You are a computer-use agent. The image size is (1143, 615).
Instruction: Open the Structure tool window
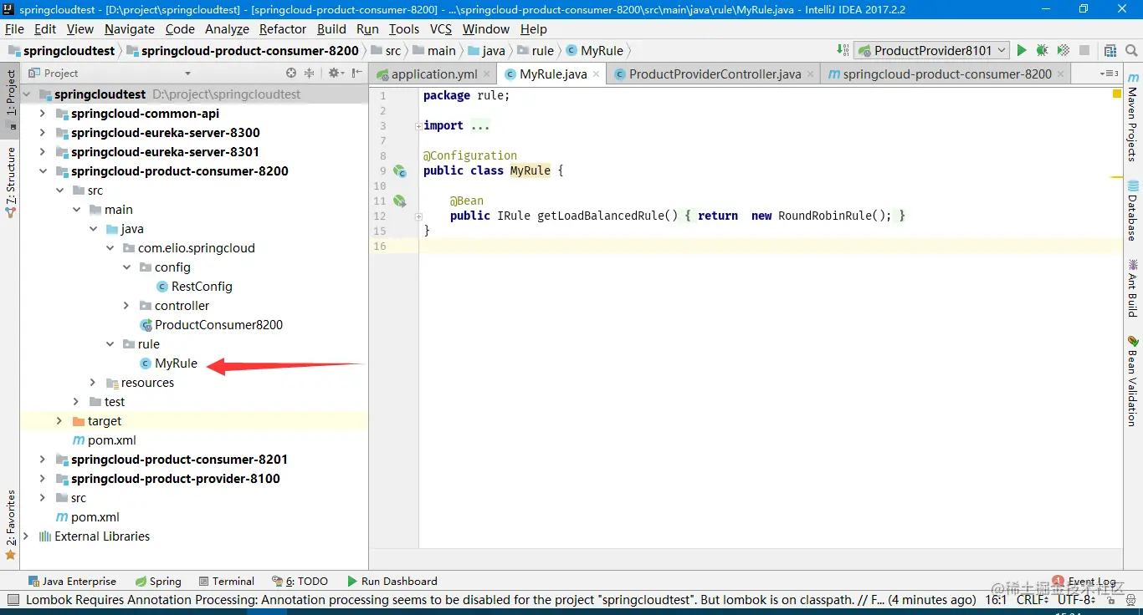[x=10, y=182]
